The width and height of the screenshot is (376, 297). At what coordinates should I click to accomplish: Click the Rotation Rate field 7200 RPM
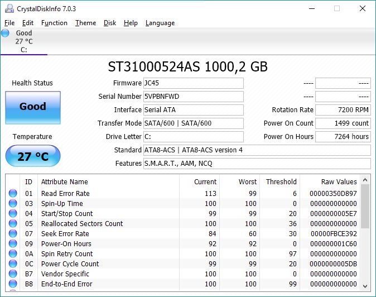(343, 110)
